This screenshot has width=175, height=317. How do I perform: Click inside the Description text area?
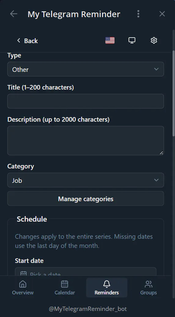pos(86,141)
